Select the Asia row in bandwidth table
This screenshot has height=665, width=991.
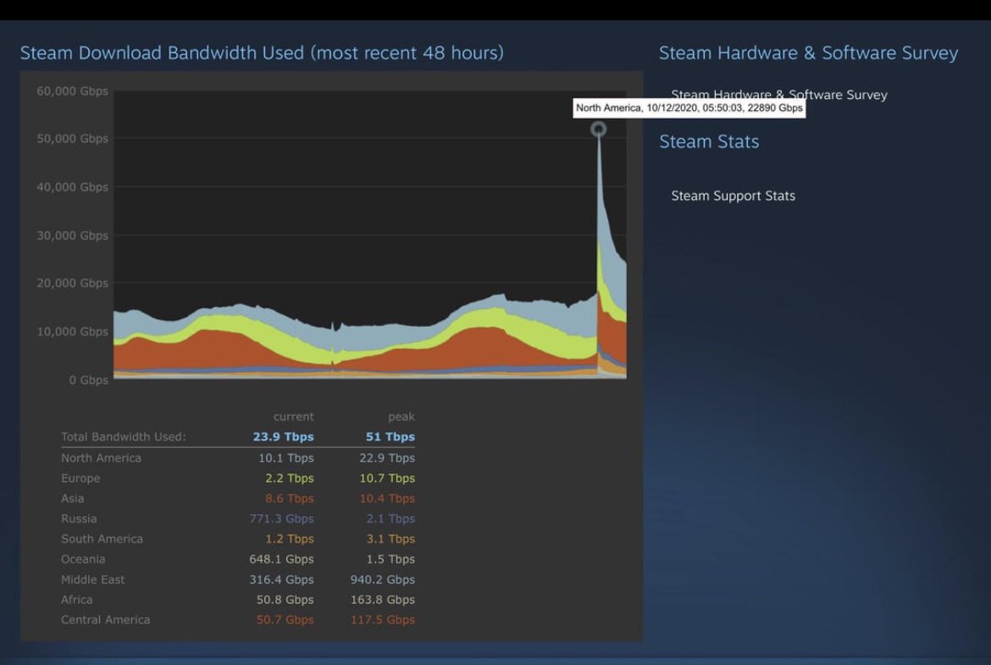pyautogui.click(x=238, y=498)
